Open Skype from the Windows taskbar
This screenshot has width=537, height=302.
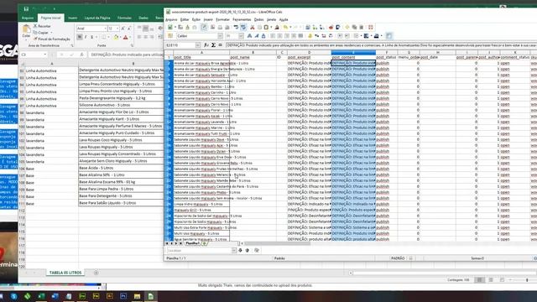[13, 296]
